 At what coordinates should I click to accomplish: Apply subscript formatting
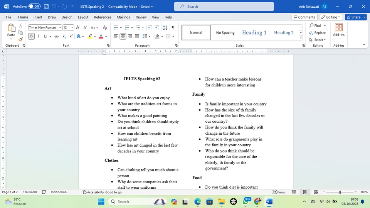(64, 36)
